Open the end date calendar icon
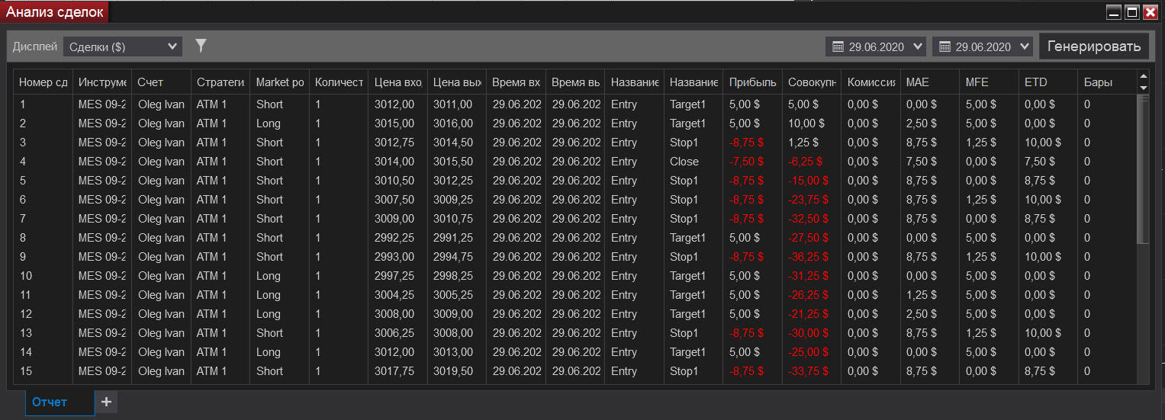Image resolution: width=1165 pixels, height=420 pixels. coord(945,46)
